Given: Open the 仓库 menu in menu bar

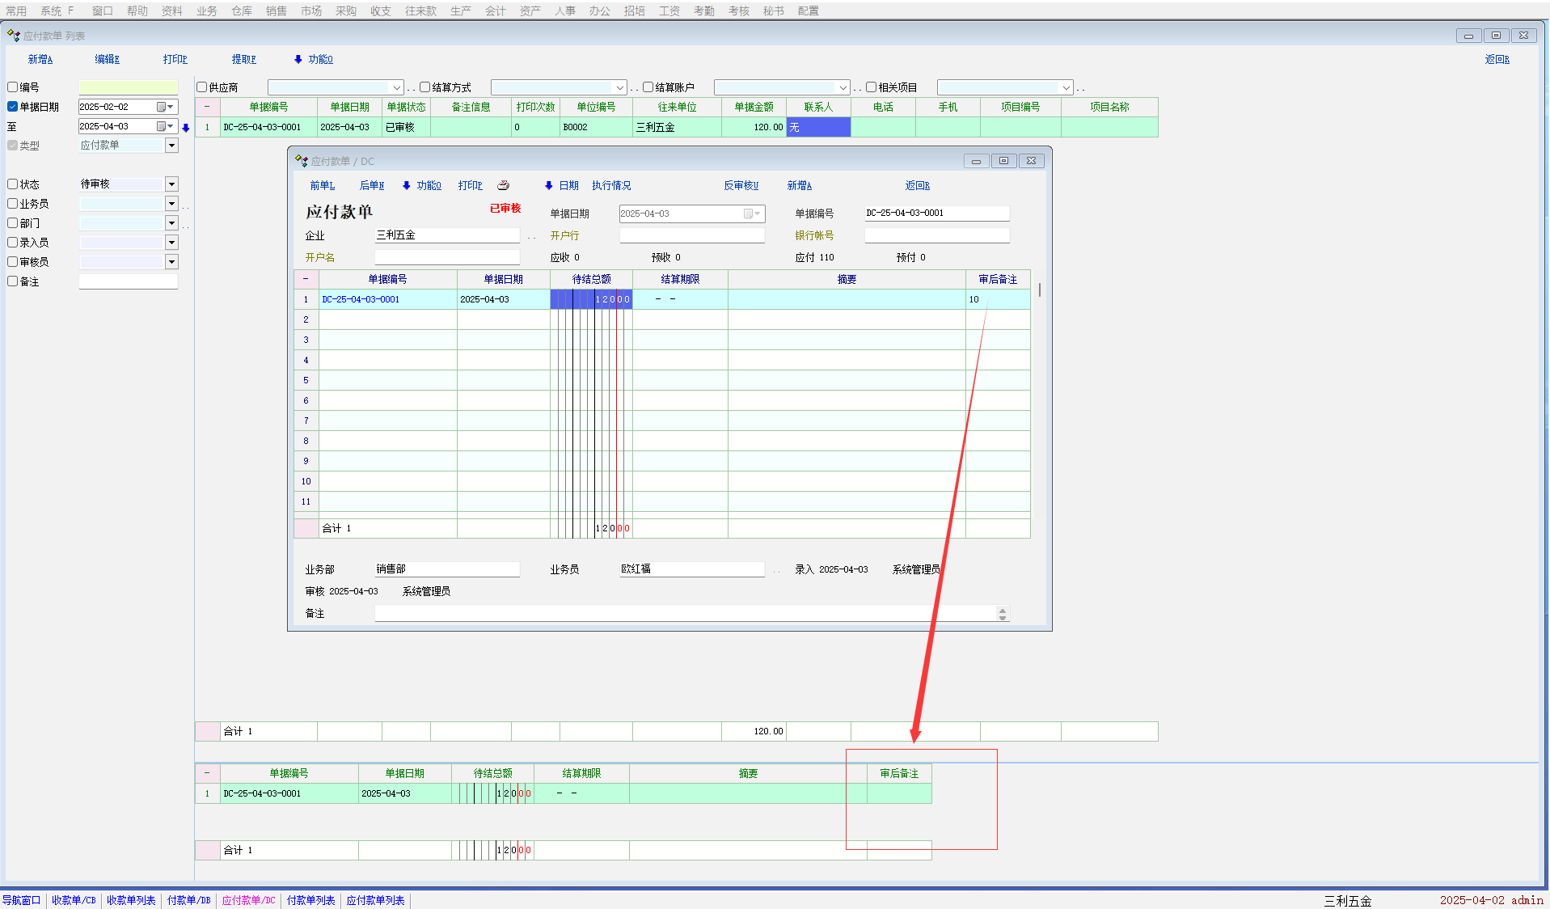Looking at the screenshot, I should coord(242,11).
